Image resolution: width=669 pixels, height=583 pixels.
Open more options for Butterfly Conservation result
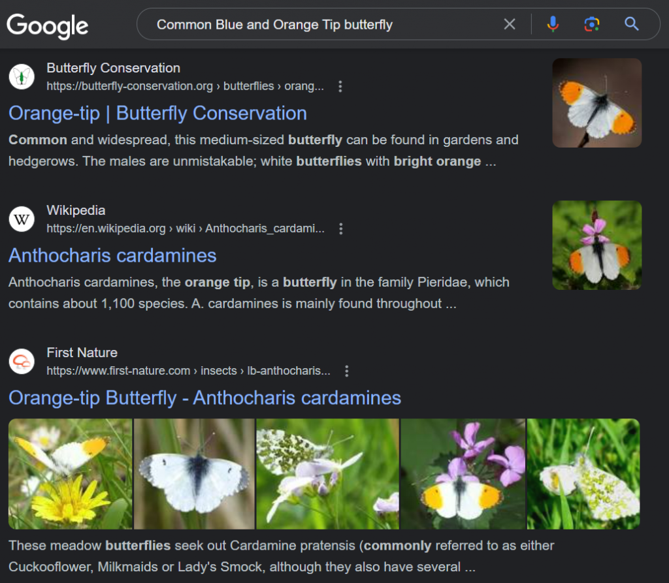[340, 87]
